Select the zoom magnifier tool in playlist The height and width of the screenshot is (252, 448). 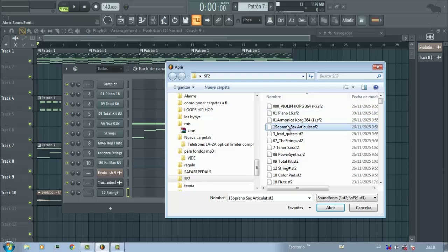(x=71, y=31)
